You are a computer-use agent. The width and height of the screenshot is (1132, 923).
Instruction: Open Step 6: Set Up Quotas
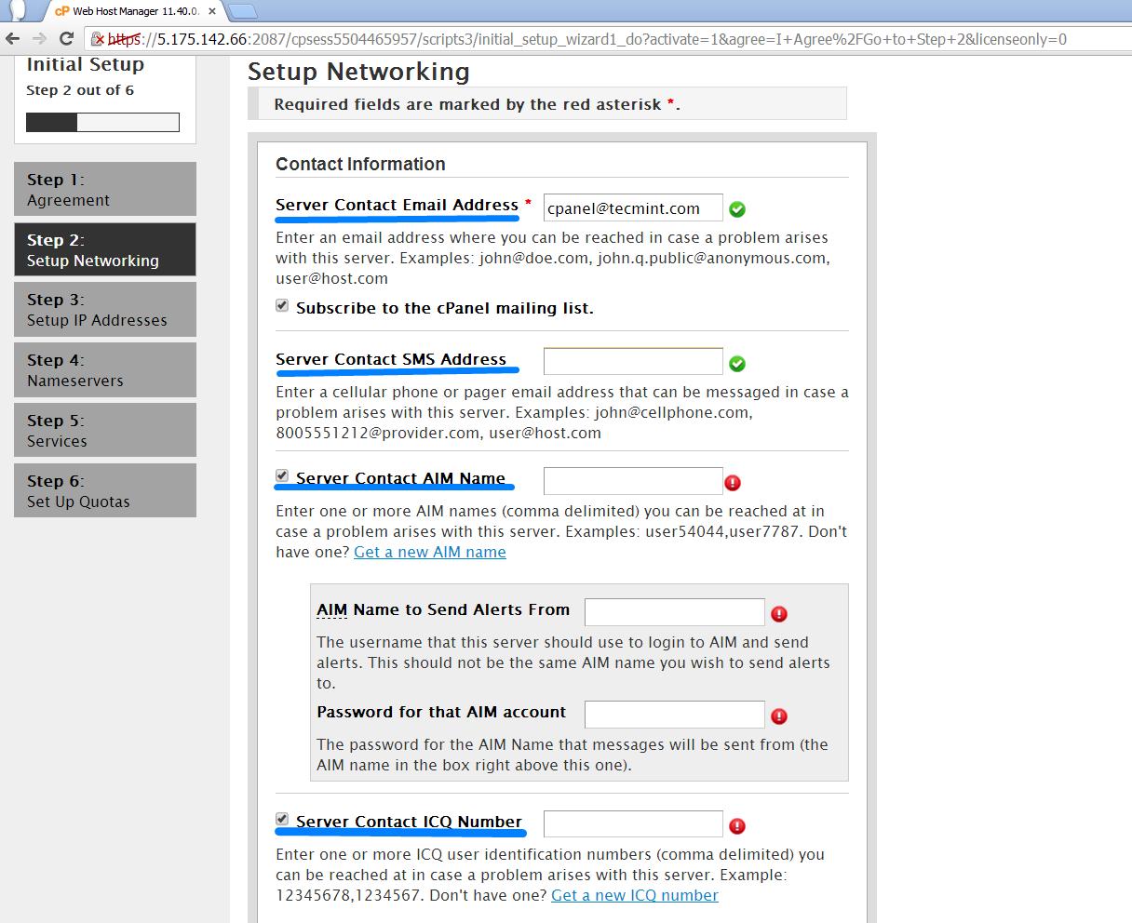105,490
